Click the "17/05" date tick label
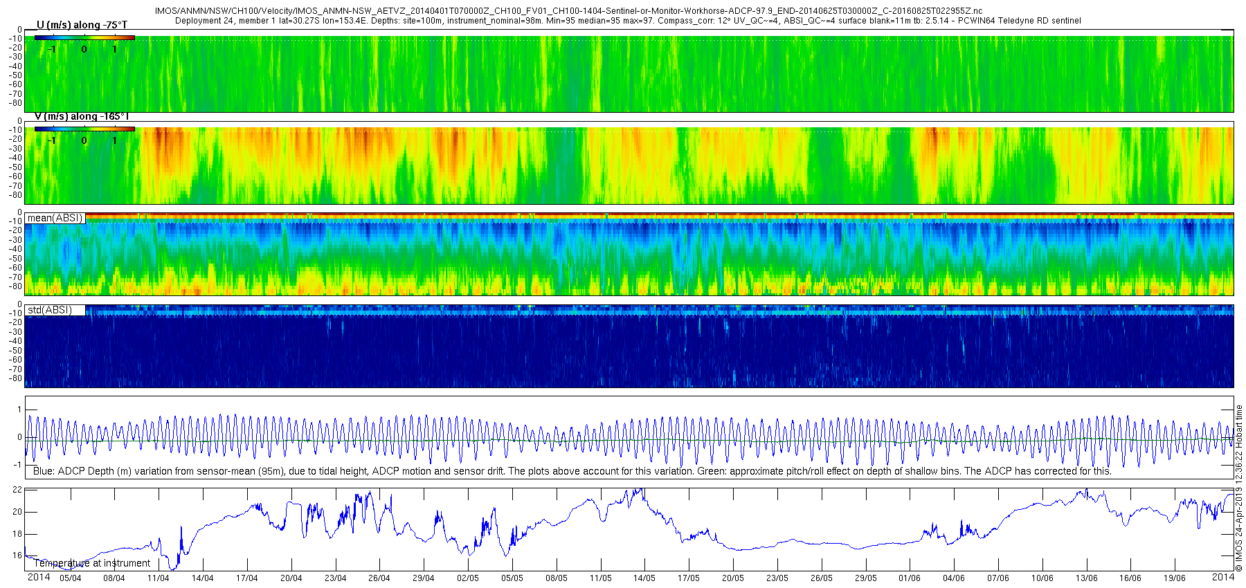The height and width of the screenshot is (588, 1246). (689, 578)
